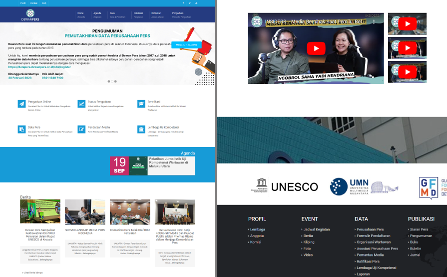Open the Twitter icon in top bar
The width and height of the screenshot is (447, 277).
[x=190, y=3]
